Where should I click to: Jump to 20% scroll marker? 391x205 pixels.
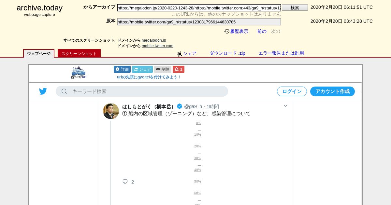pos(197,146)
